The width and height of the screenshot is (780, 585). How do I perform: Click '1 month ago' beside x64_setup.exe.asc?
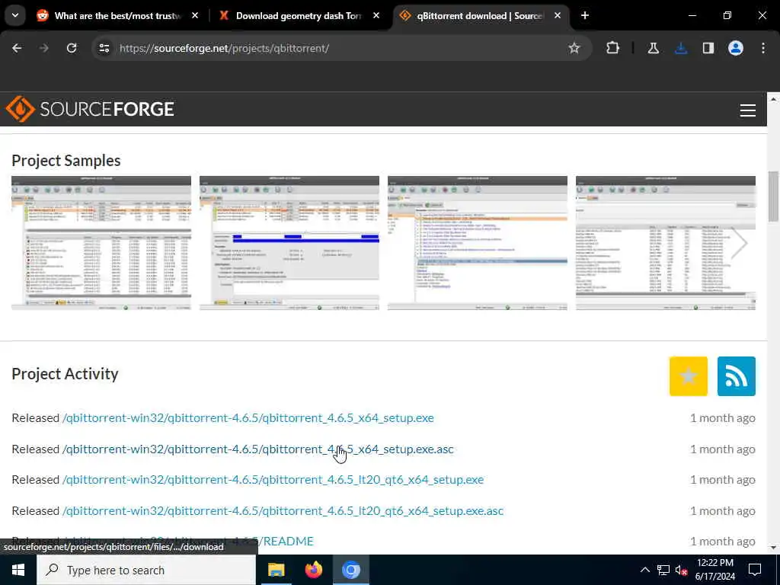722,449
